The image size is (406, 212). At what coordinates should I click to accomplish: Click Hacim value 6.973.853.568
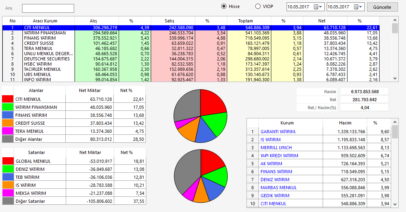click(365, 92)
